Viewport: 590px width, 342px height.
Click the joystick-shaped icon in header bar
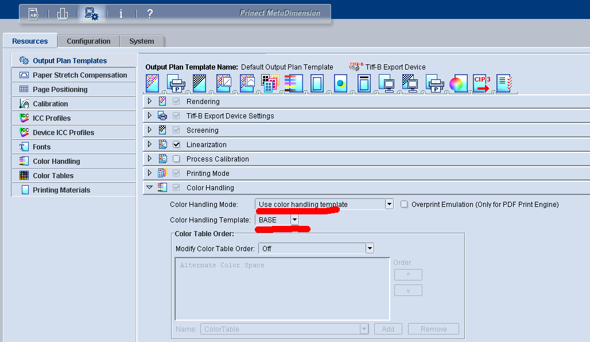tap(63, 14)
